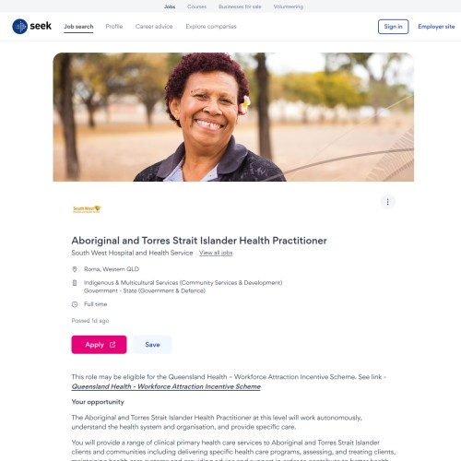Screen dimensions: 461x461
Task: Click the SEEK logo
Action: coord(31,27)
